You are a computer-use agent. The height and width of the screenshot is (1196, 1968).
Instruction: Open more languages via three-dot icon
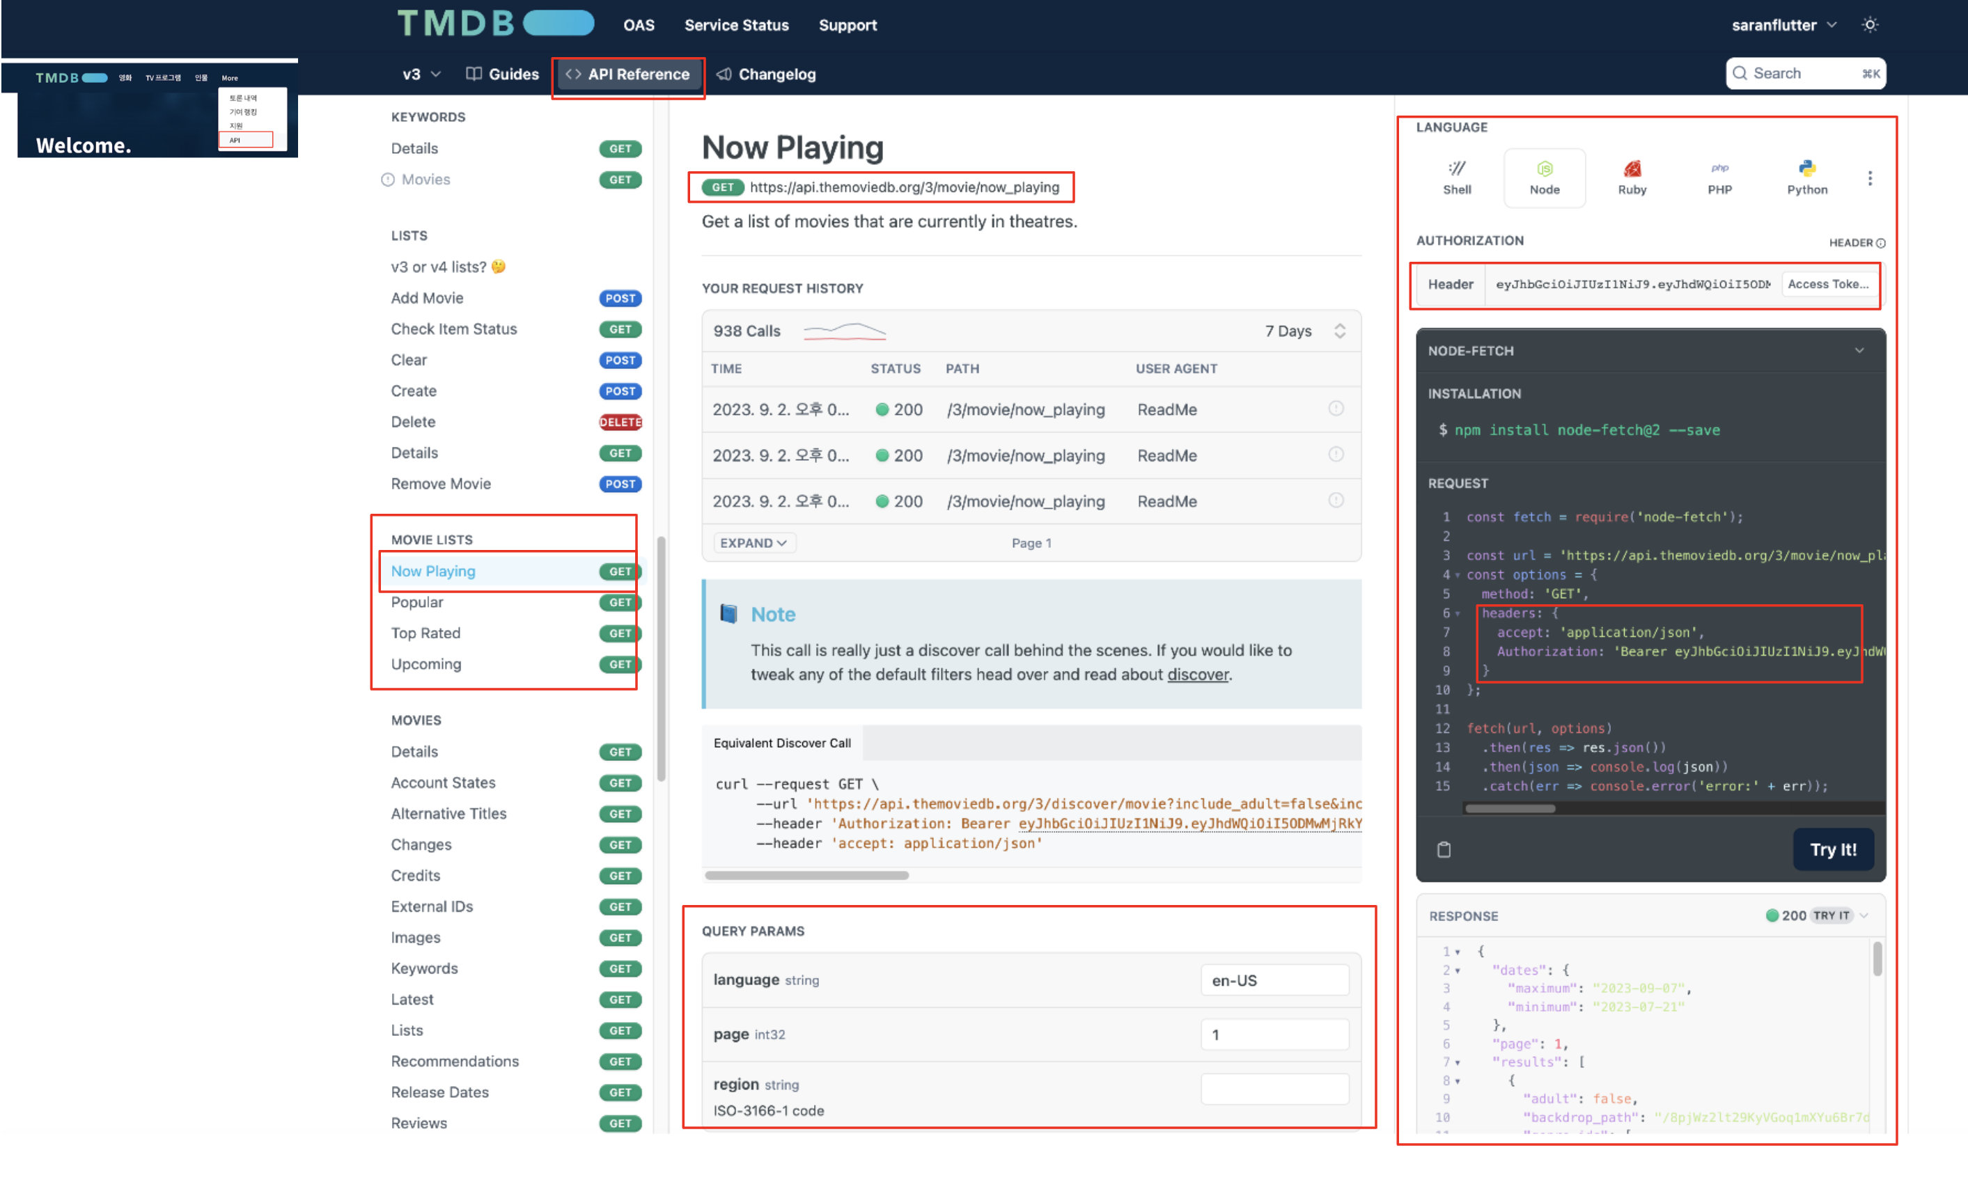coord(1869,178)
